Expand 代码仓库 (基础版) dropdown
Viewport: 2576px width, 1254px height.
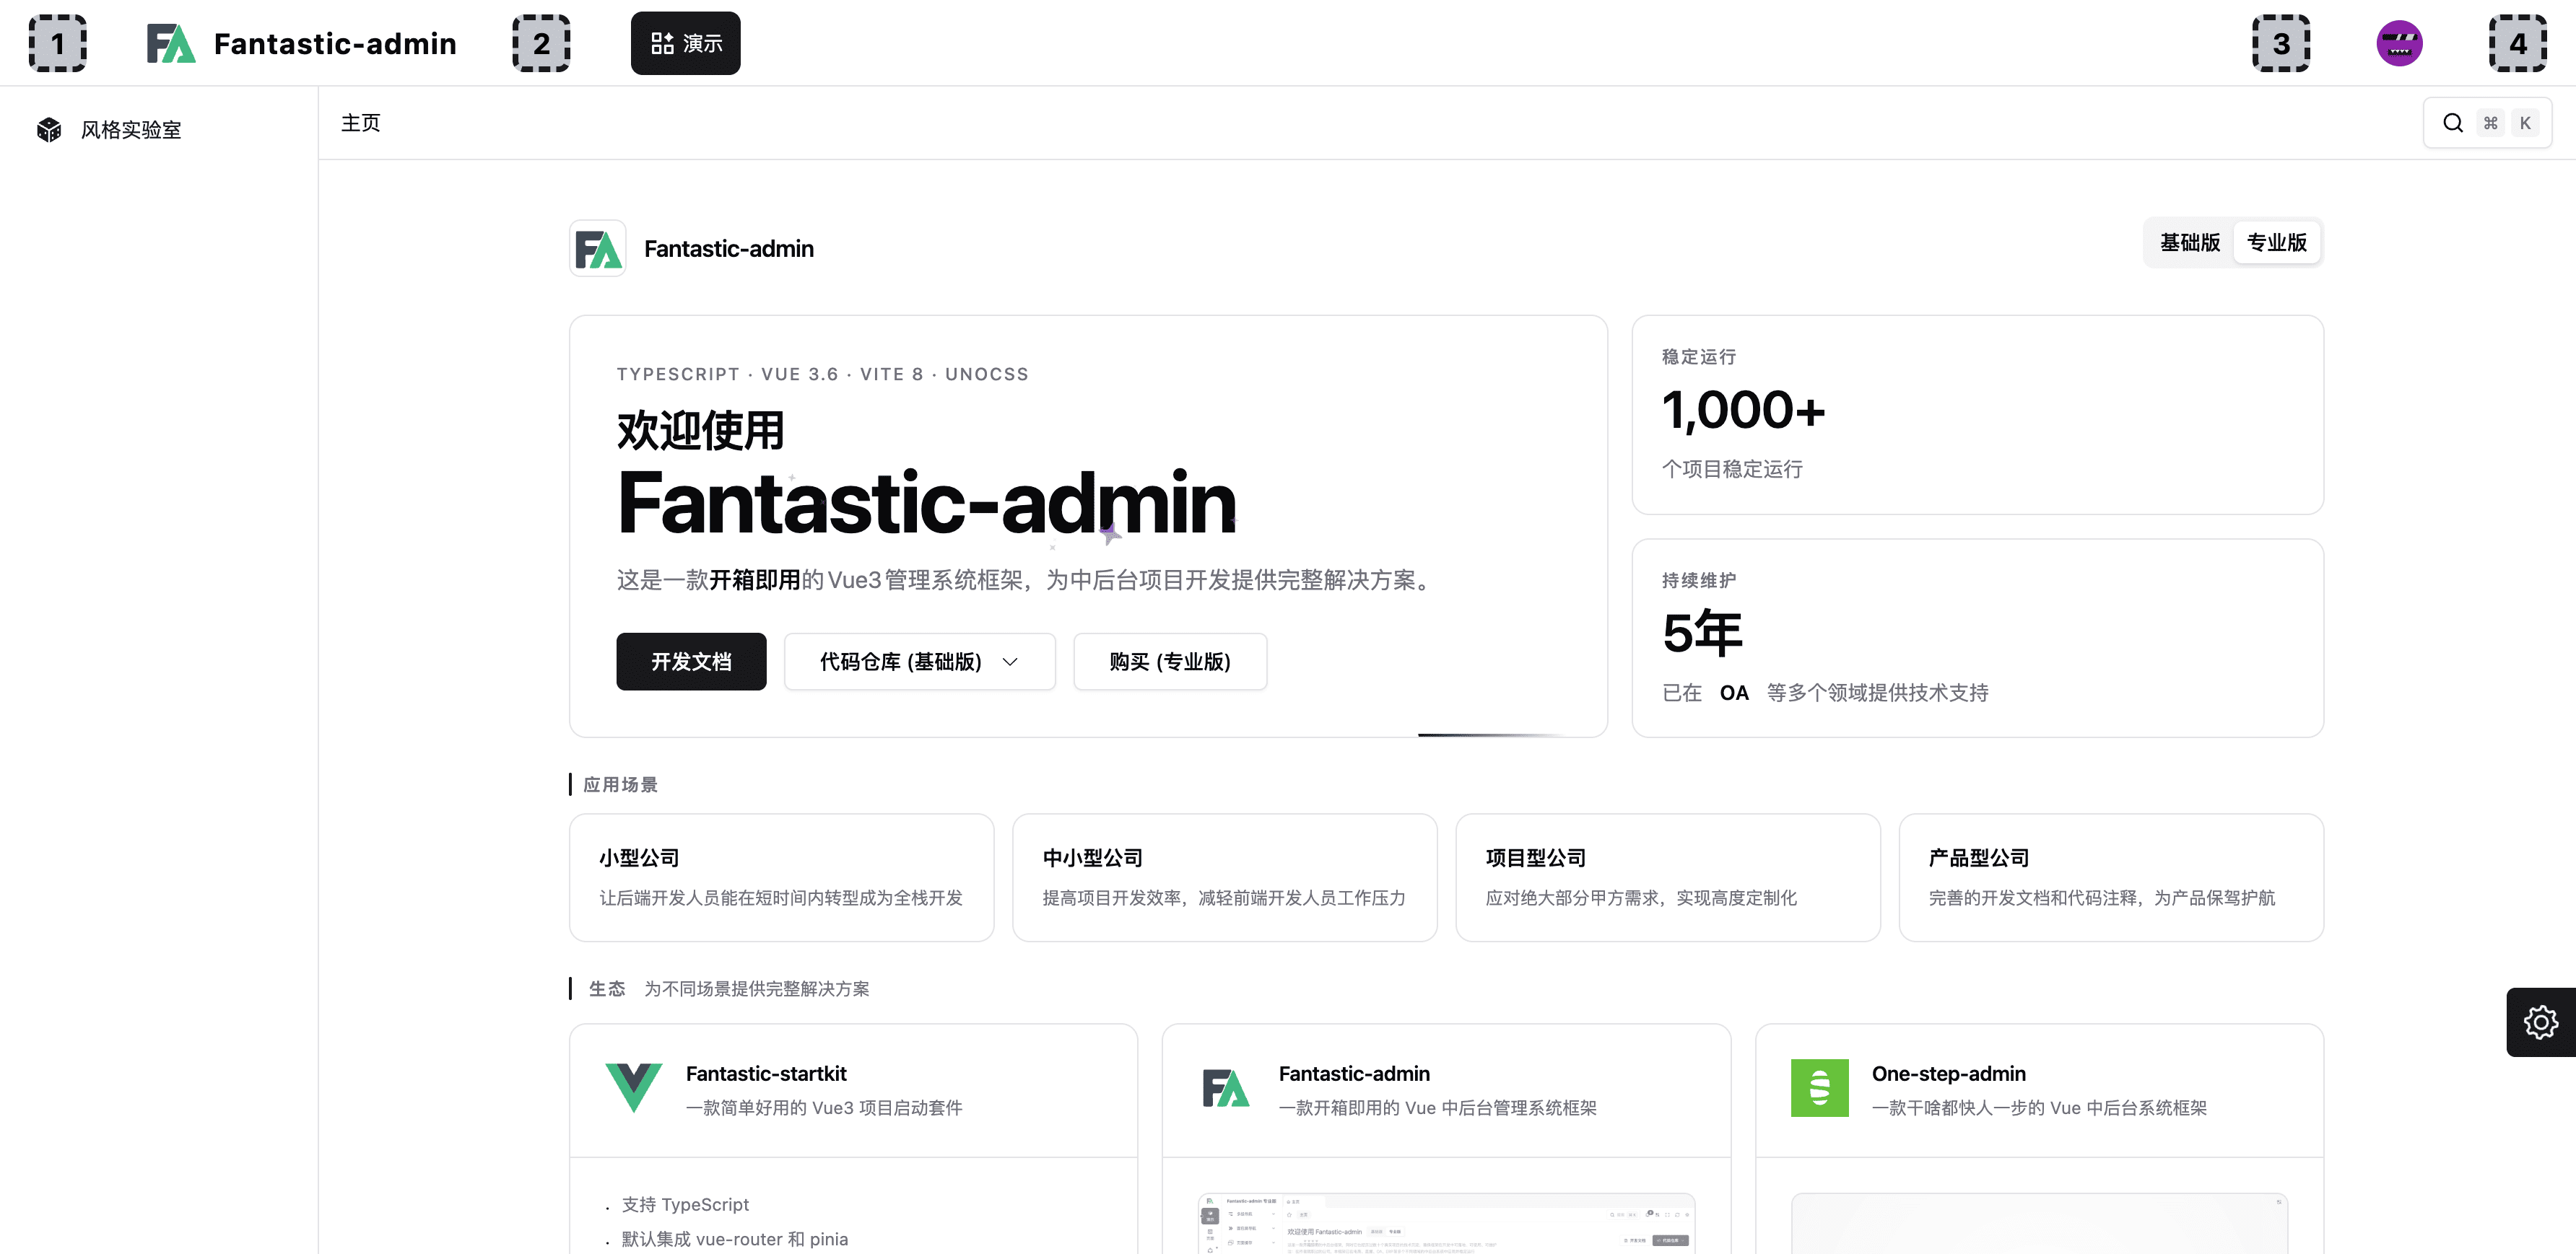coord(919,662)
